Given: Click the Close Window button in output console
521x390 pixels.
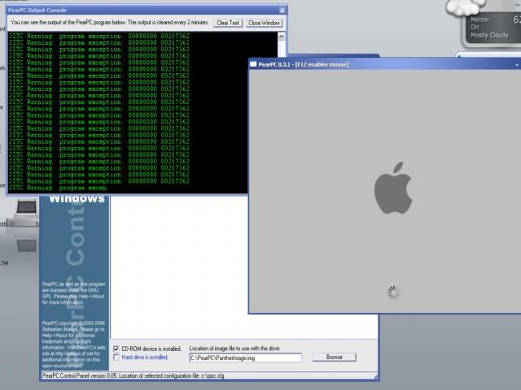Looking at the screenshot, I should click(x=264, y=23).
